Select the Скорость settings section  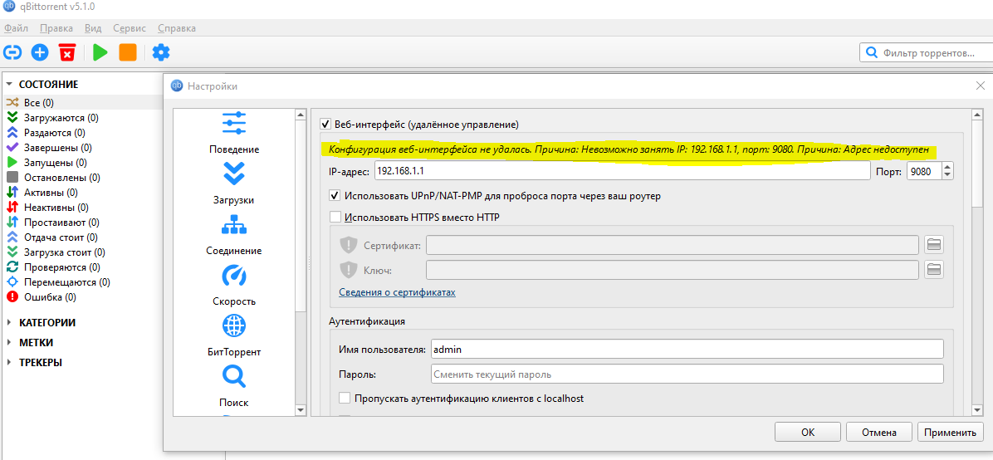click(233, 285)
